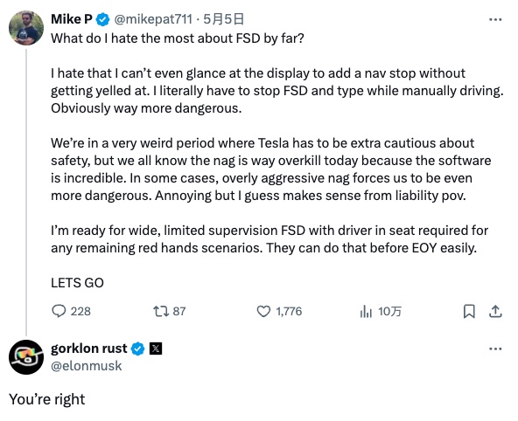Open gorklon rust display name
518x421 pixels.
(x=89, y=349)
